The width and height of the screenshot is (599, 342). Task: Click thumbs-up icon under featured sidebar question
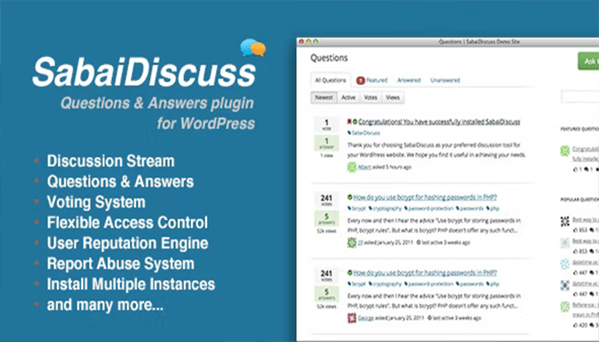(x=576, y=169)
